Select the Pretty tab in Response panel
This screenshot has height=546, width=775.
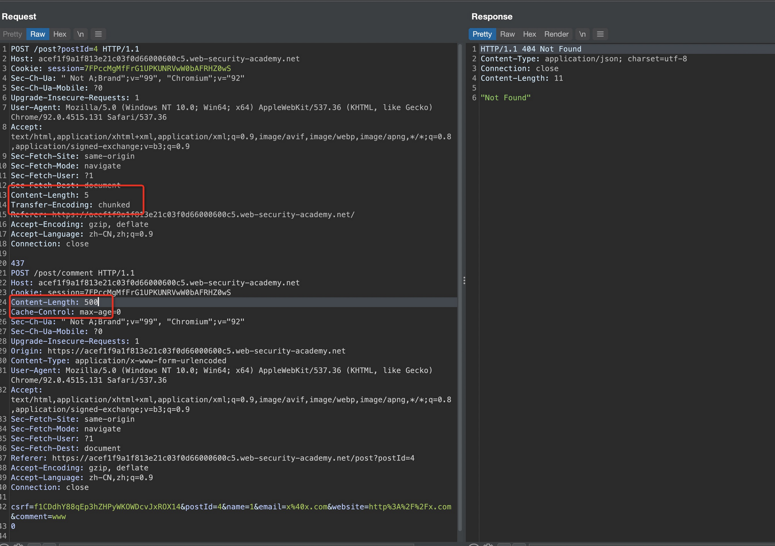click(482, 34)
